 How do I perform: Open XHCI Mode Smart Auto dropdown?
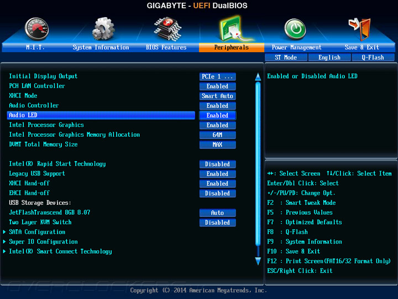point(218,96)
